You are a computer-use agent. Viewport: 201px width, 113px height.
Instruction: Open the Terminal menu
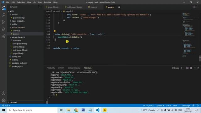tap(47, 2)
